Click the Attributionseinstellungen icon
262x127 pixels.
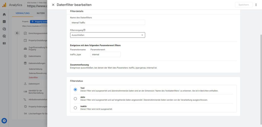(x=25, y=100)
